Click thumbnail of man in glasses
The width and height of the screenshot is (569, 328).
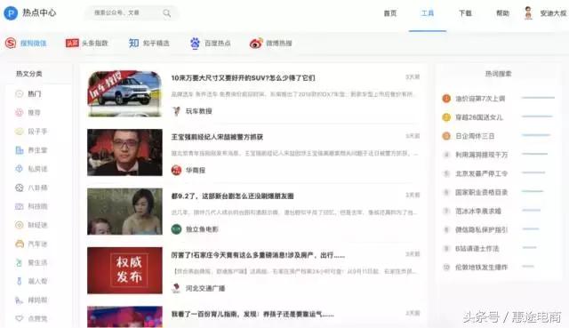(124, 152)
